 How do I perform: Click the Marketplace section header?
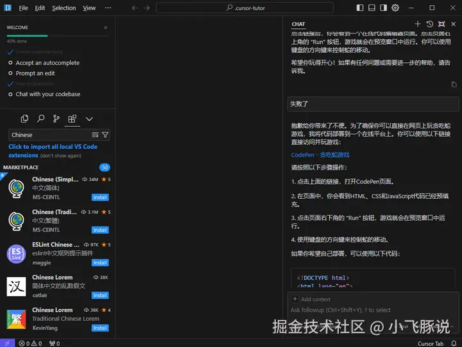click(x=21, y=167)
